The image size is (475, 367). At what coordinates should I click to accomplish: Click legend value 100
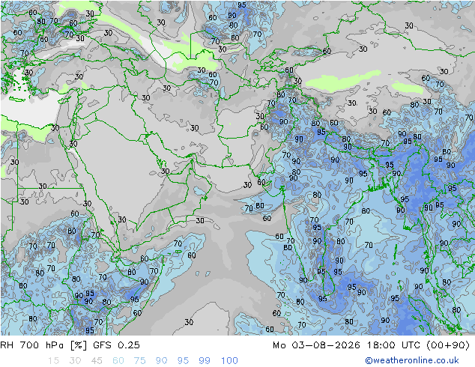pyautogui.click(x=229, y=361)
